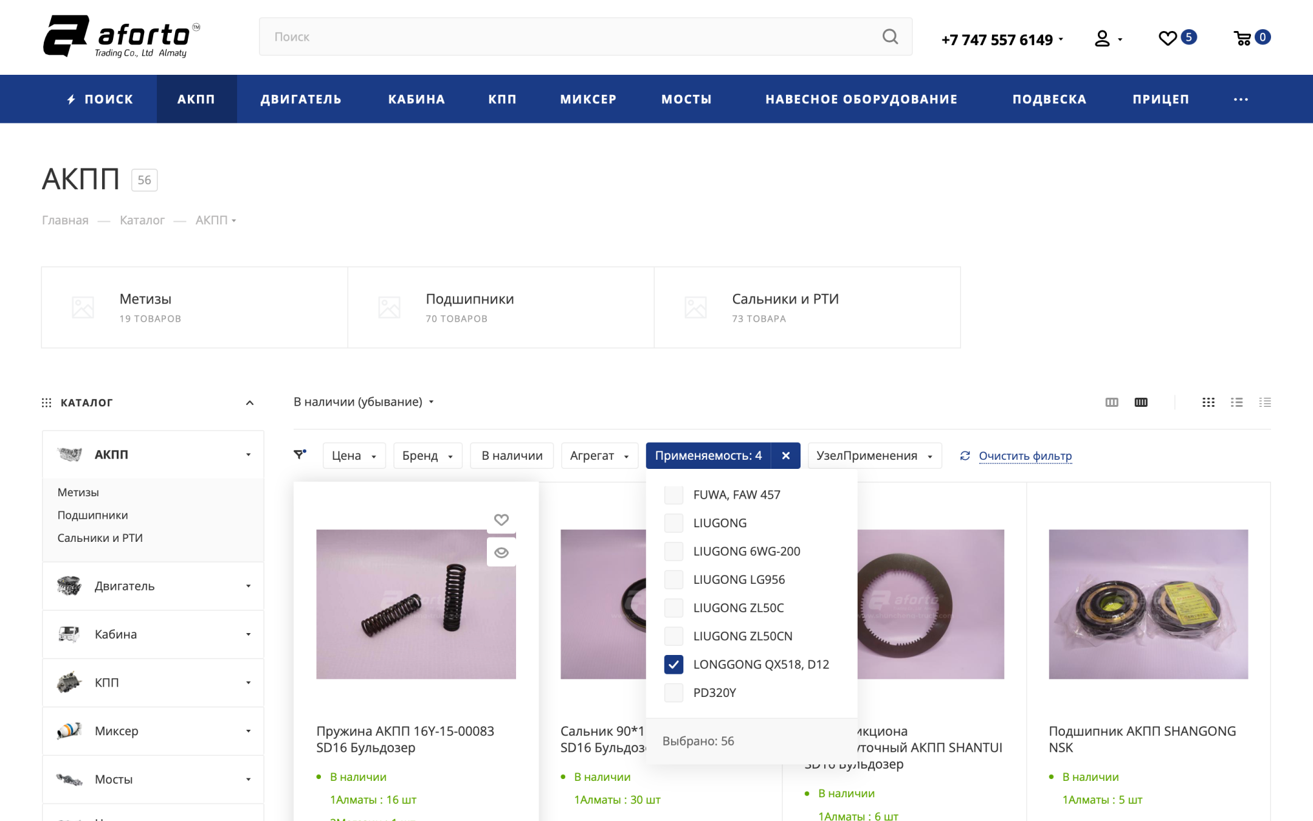
Task: Tick the LIUGONG 6WG-200 option
Action: tap(674, 551)
